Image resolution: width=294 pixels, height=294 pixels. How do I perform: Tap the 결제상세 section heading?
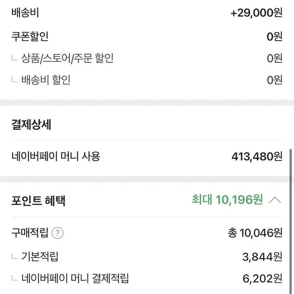pos(31,124)
